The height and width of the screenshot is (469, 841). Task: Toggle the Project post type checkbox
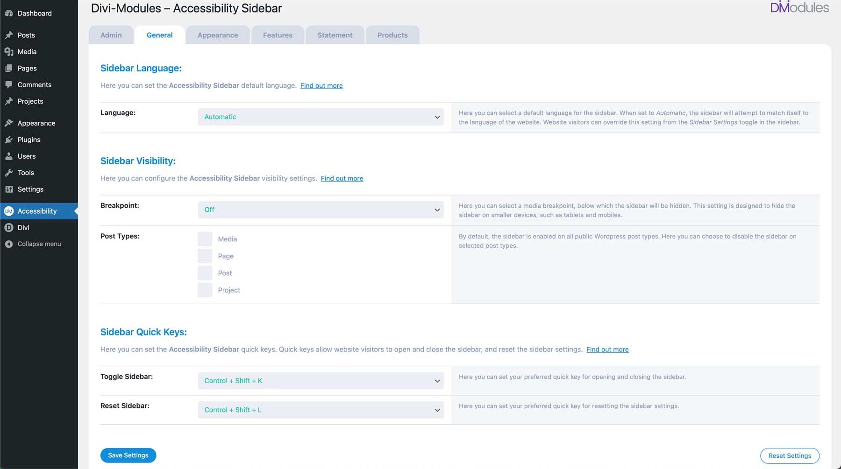(205, 290)
